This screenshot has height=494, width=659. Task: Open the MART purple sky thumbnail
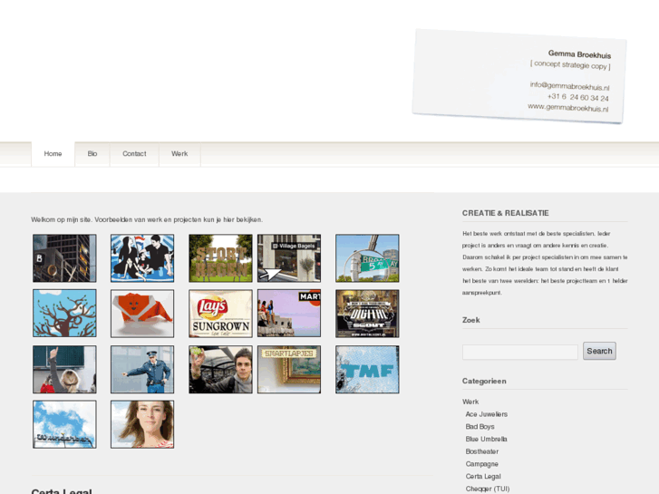pos(289,314)
